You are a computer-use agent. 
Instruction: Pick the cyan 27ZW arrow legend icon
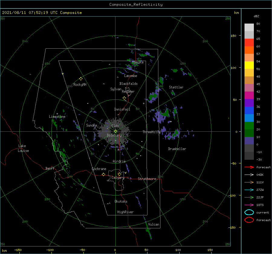pos(249,190)
